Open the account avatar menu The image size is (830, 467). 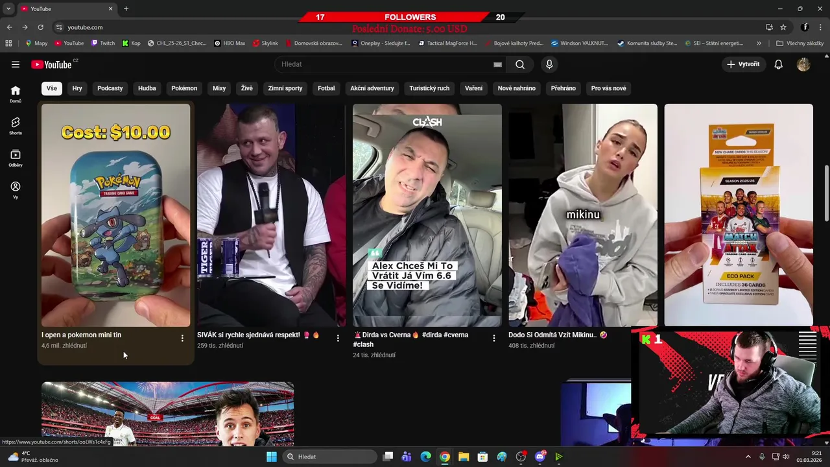pos(803,64)
